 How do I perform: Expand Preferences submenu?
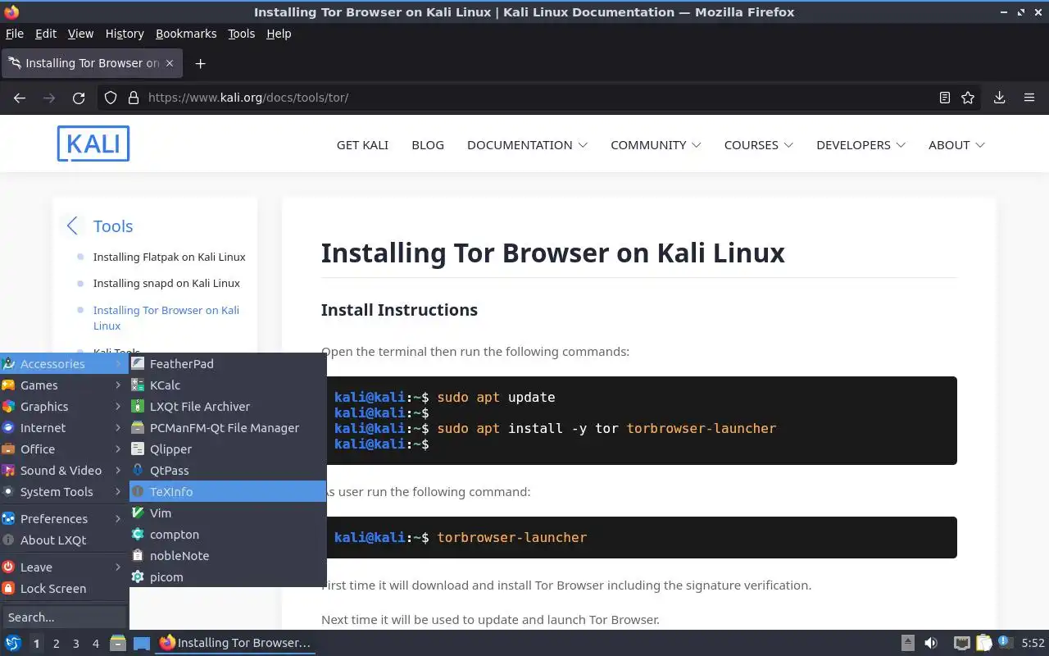pos(64,519)
